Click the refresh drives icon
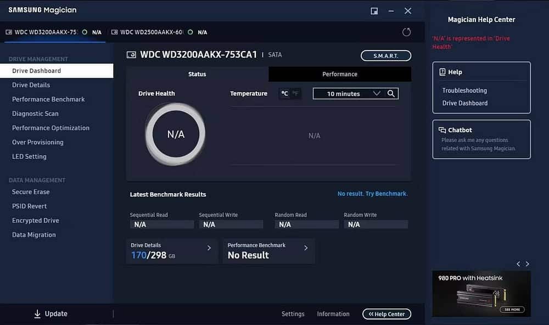This screenshot has height=325, width=549. [406, 32]
